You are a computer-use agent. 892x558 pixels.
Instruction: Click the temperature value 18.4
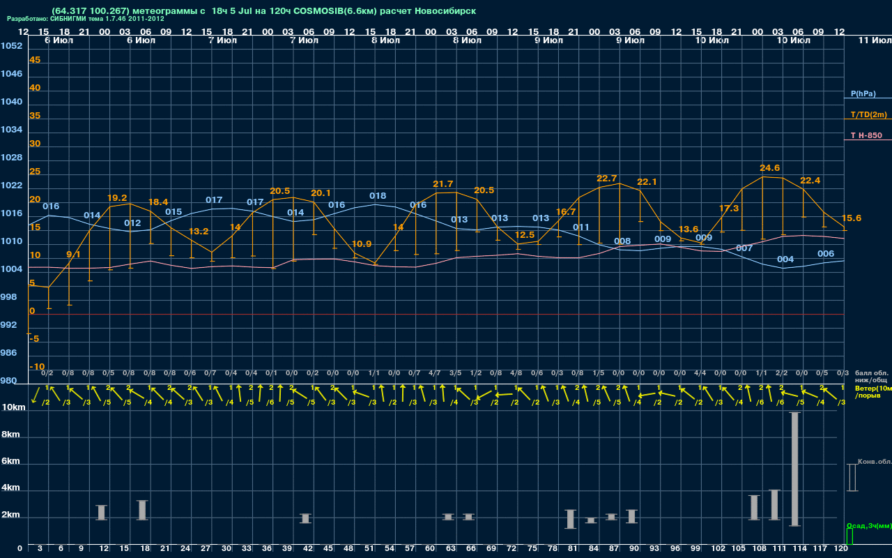pos(158,202)
